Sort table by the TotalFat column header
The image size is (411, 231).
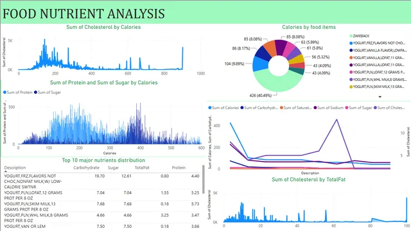pos(142,167)
